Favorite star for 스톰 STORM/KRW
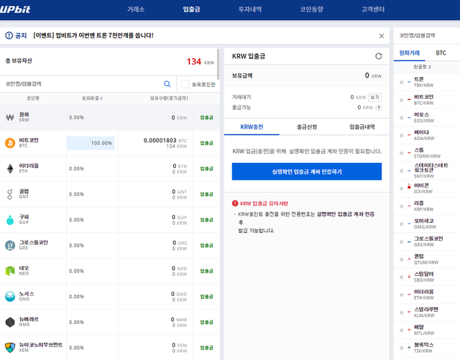Image resolution: width=460 pixels, height=360 pixels. point(401,153)
